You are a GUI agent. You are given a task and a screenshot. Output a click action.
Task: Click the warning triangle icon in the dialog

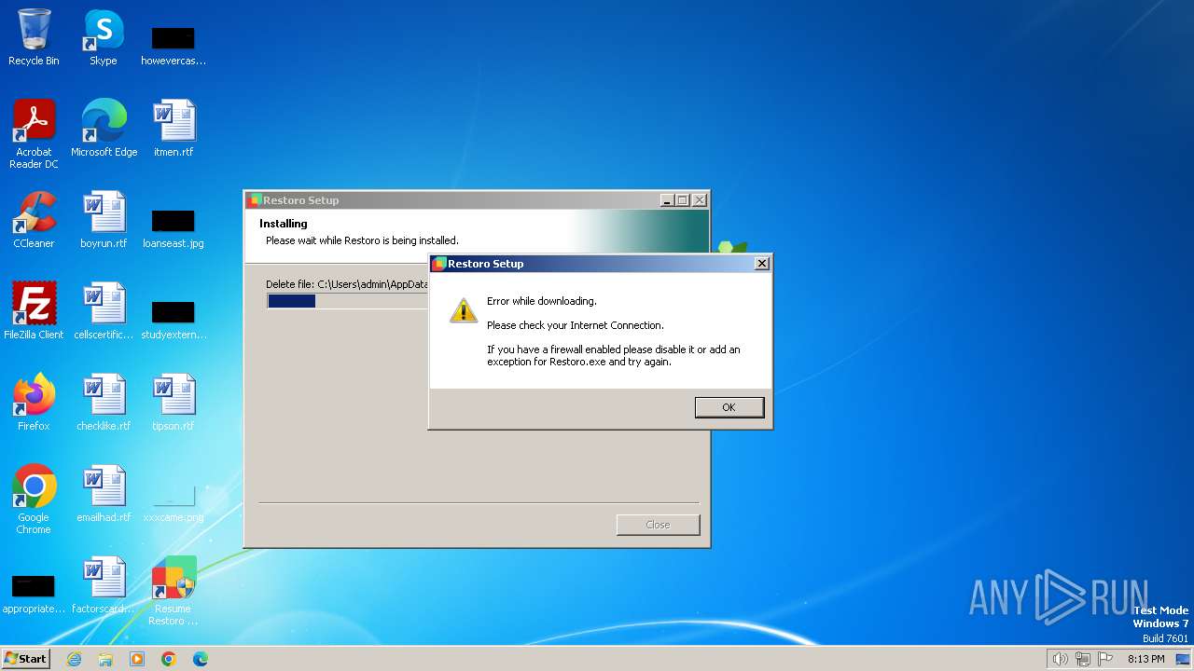click(x=464, y=310)
